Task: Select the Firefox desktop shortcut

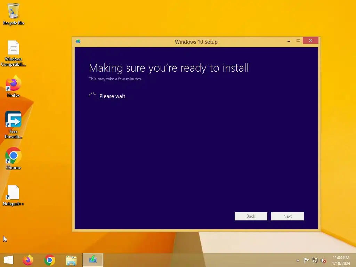Action: [x=14, y=87]
